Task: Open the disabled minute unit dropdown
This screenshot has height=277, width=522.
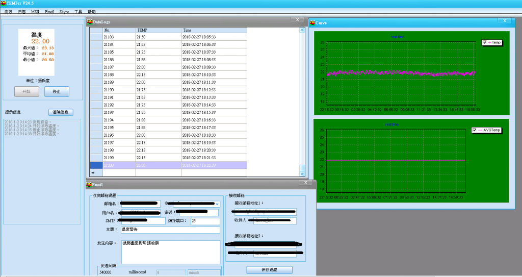Action: coord(204,273)
